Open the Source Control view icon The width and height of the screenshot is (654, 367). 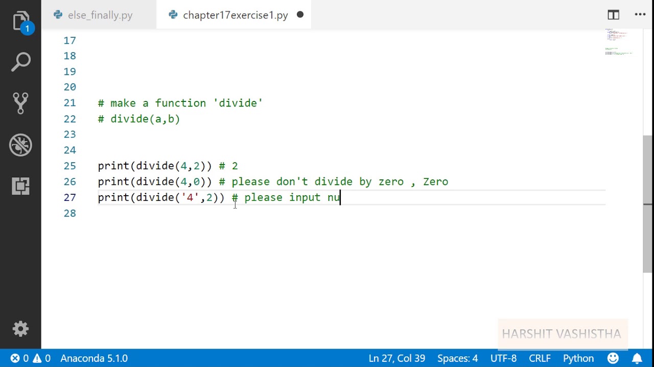[21, 103]
